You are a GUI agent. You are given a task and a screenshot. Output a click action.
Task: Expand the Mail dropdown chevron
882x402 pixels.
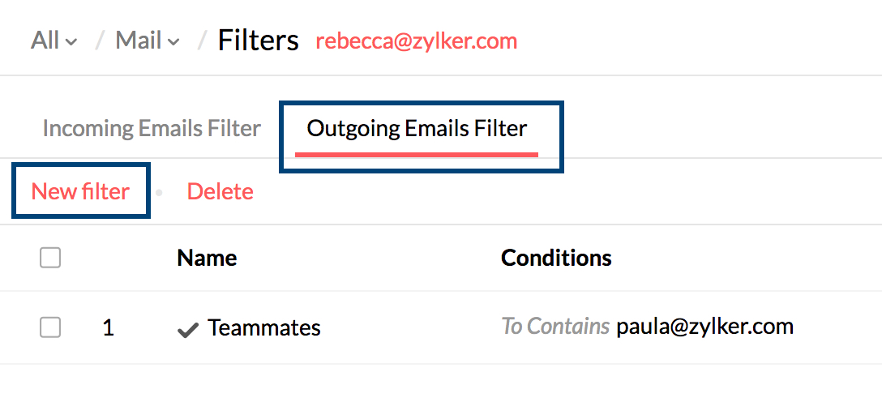(173, 41)
